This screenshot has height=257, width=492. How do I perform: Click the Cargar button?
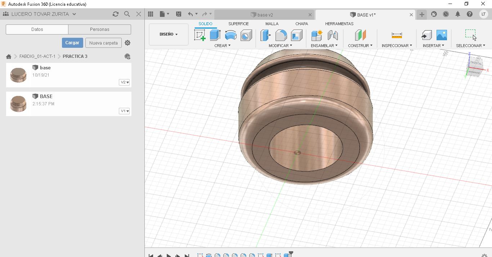[72, 43]
